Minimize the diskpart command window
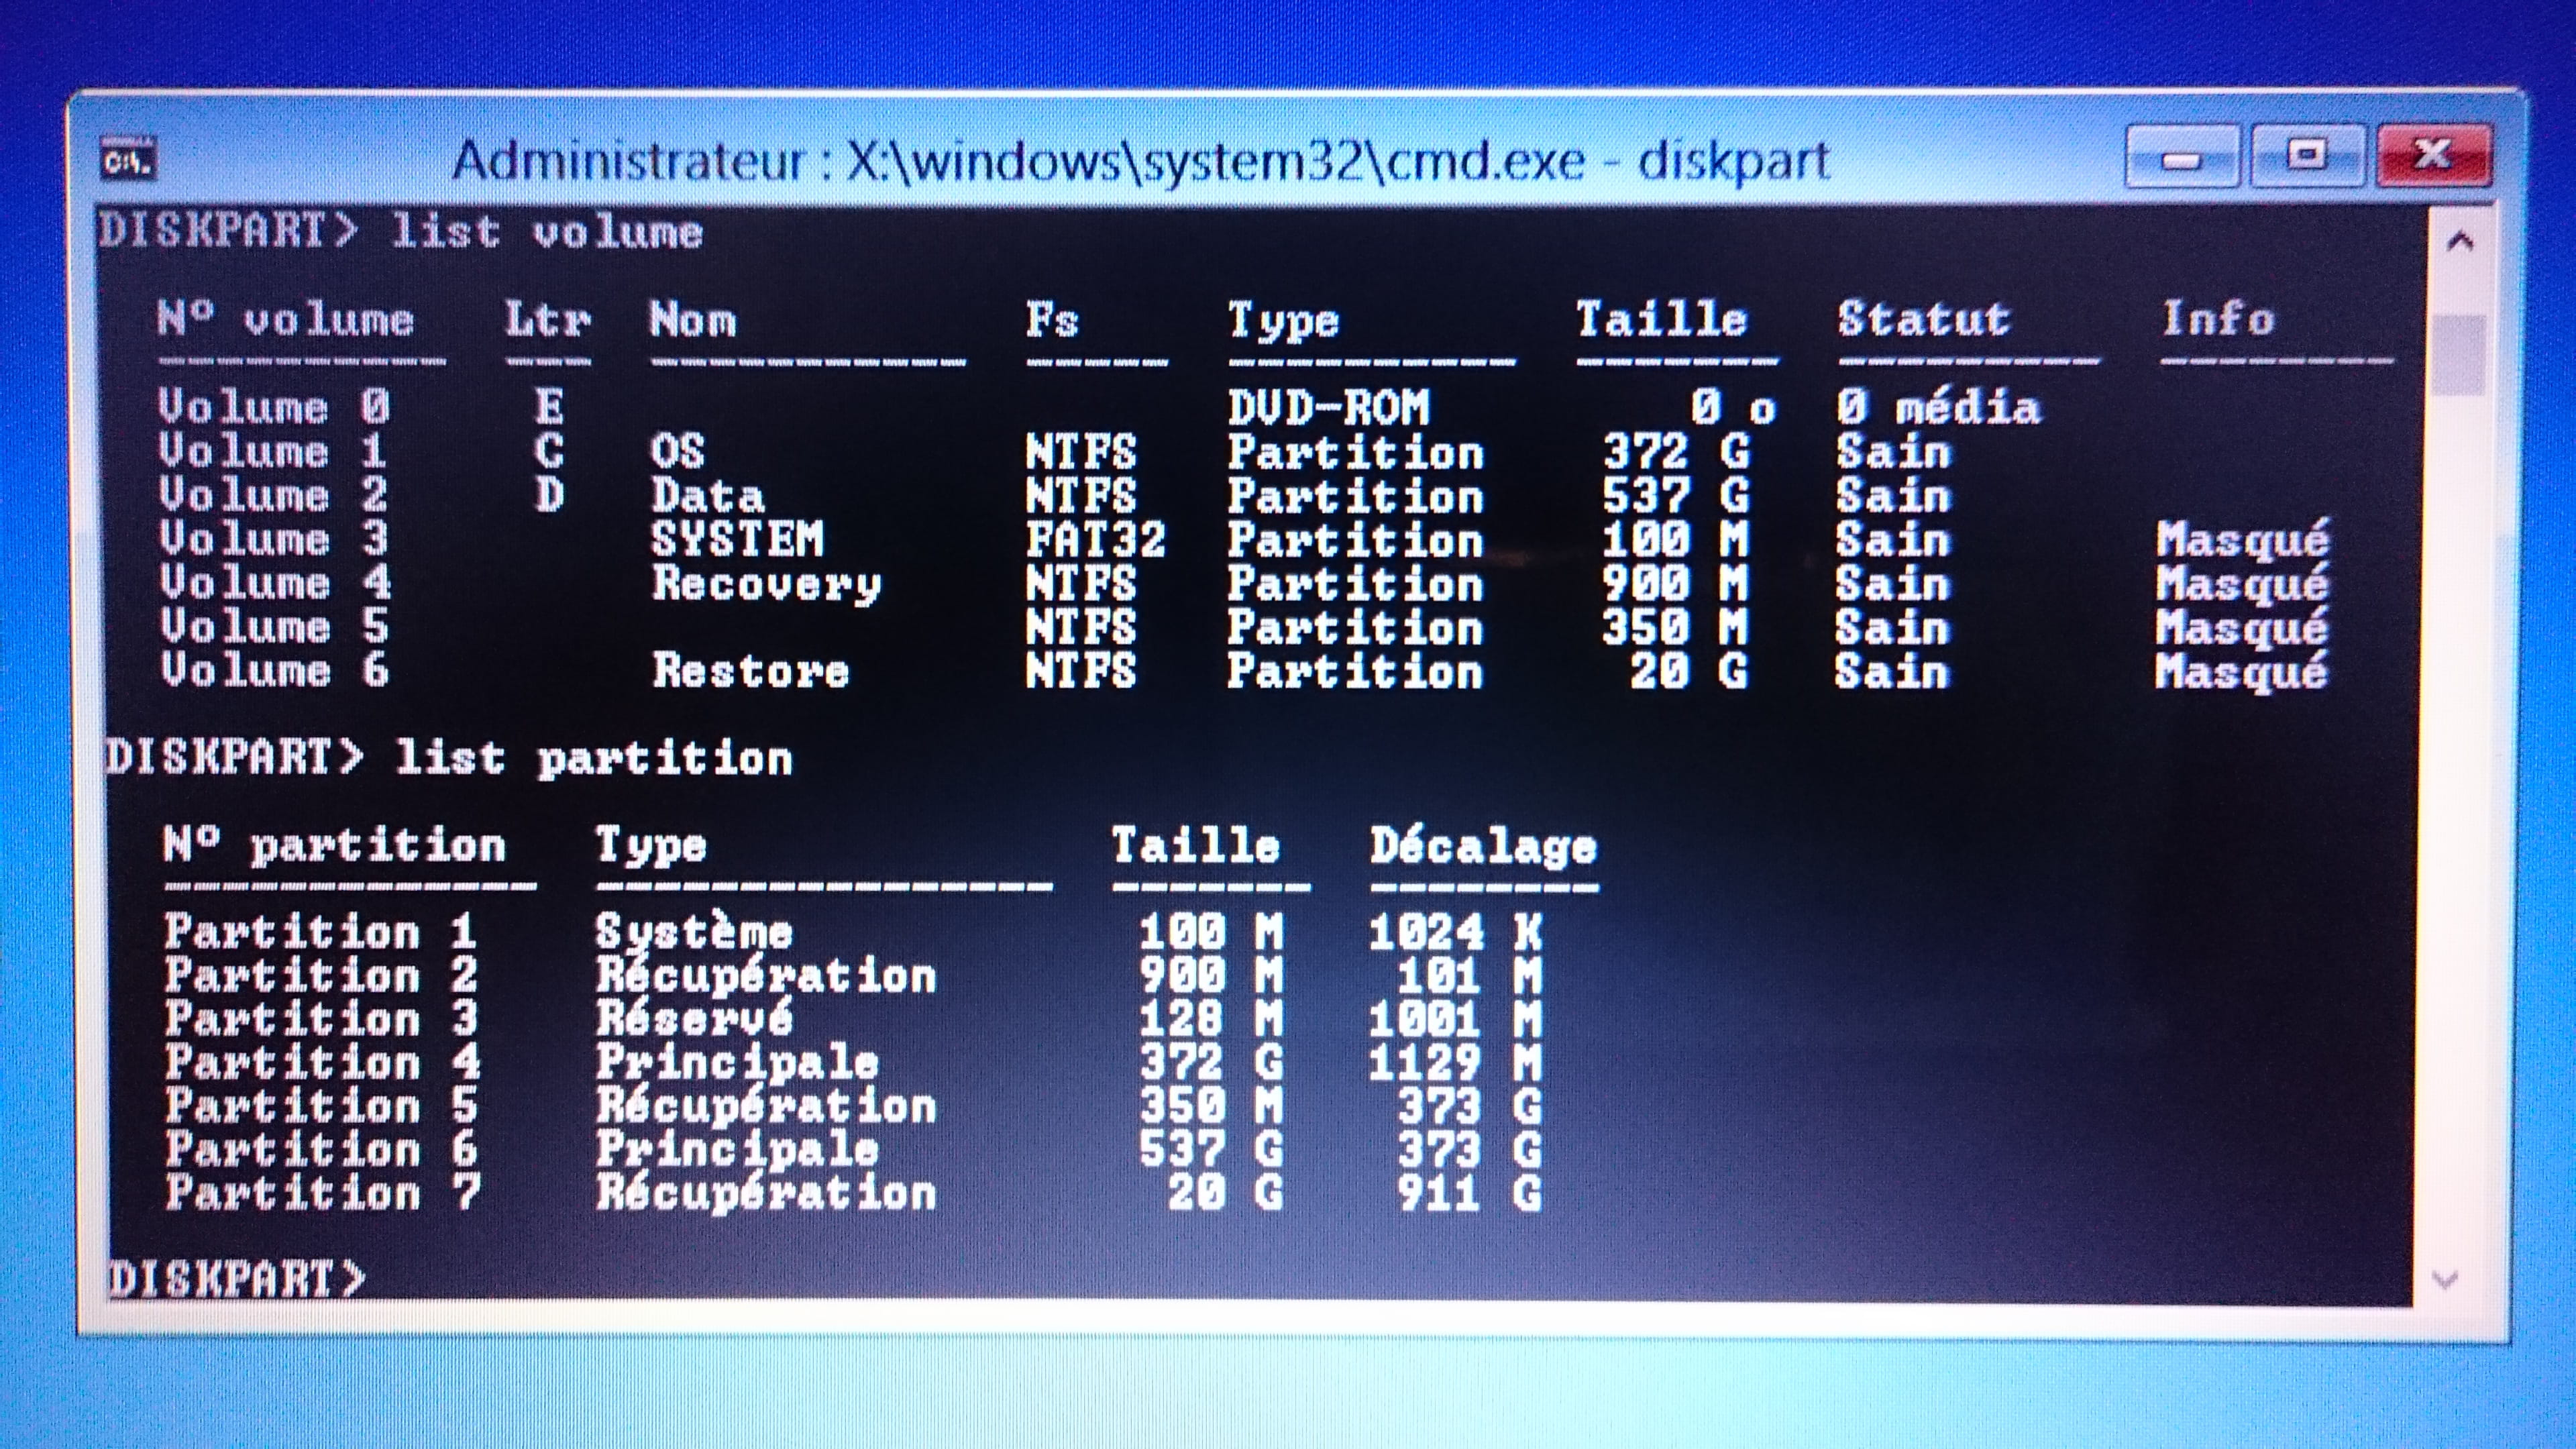This screenshot has height=1449, width=2576. pyautogui.click(x=2181, y=157)
